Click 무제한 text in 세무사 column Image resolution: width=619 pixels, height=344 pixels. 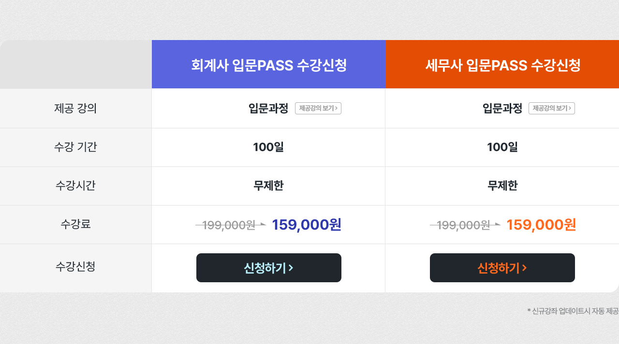(502, 186)
